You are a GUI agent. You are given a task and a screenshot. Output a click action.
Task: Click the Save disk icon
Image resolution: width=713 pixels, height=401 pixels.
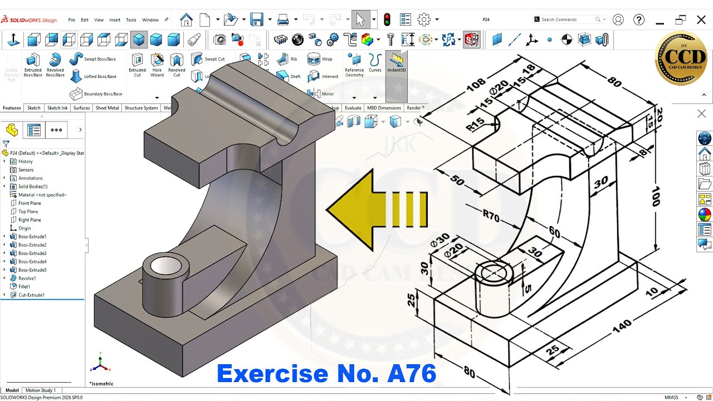(257, 19)
